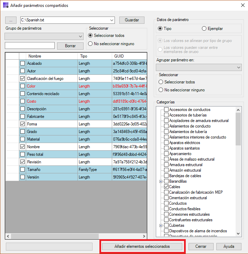This screenshot has width=248, height=254.
Task: Sort by the GUID column header
Action: coord(129,56)
